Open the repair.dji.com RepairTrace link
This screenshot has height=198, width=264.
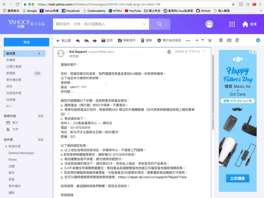(x=153, y=177)
